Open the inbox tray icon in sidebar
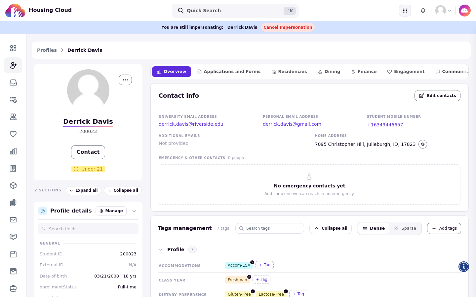 tap(13, 82)
